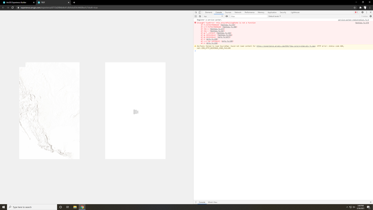Reload the current page
This screenshot has height=210, width=373.
[13, 7]
